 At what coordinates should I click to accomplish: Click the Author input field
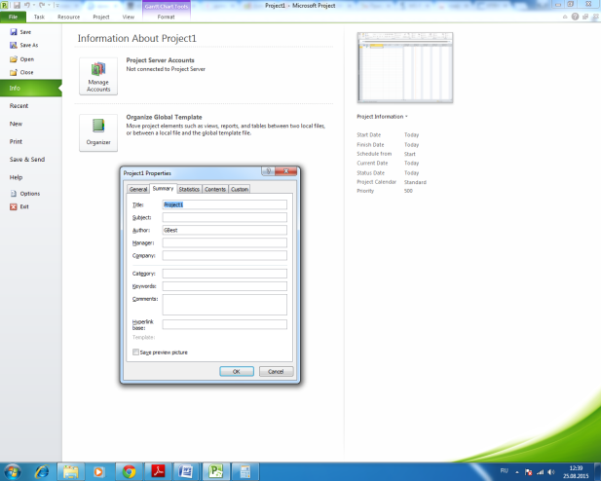[x=224, y=230]
